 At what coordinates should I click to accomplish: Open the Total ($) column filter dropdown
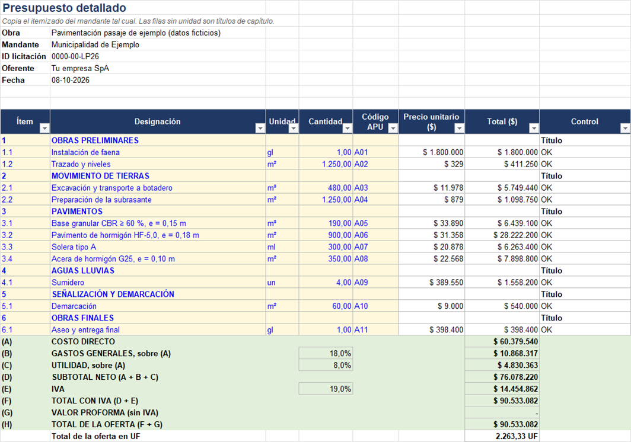click(534, 128)
